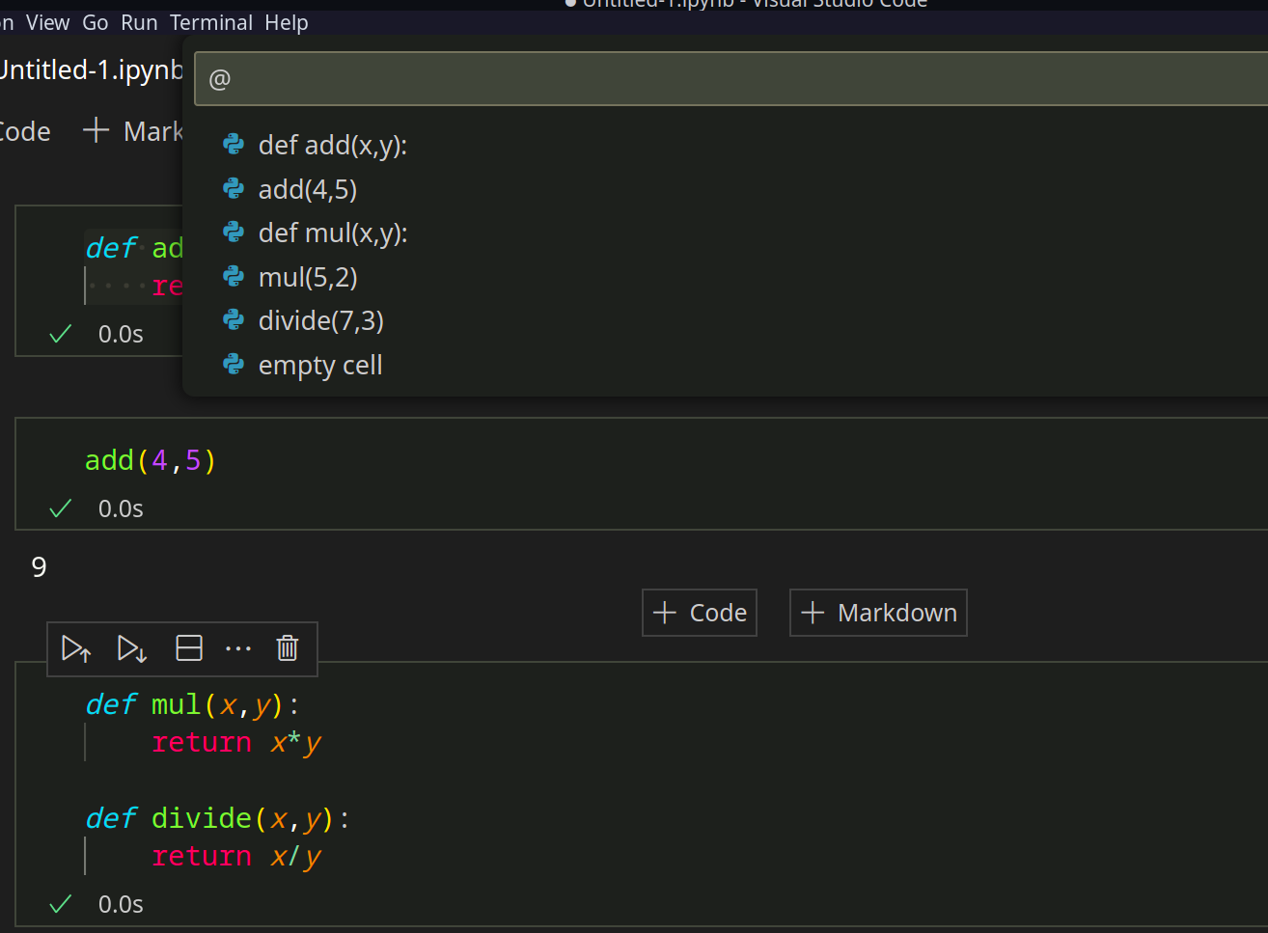Delete the cell using the trash icon
Viewport: 1268px width, 933px height.
[287, 648]
